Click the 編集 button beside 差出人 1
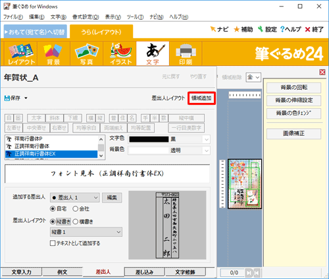The width and height of the screenshot is (329, 279). 112,198
